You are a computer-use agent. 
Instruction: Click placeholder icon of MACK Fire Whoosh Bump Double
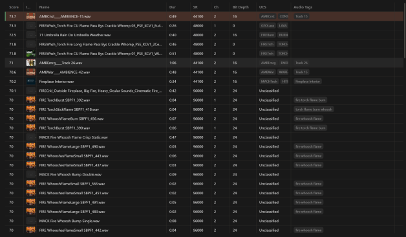(31, 174)
